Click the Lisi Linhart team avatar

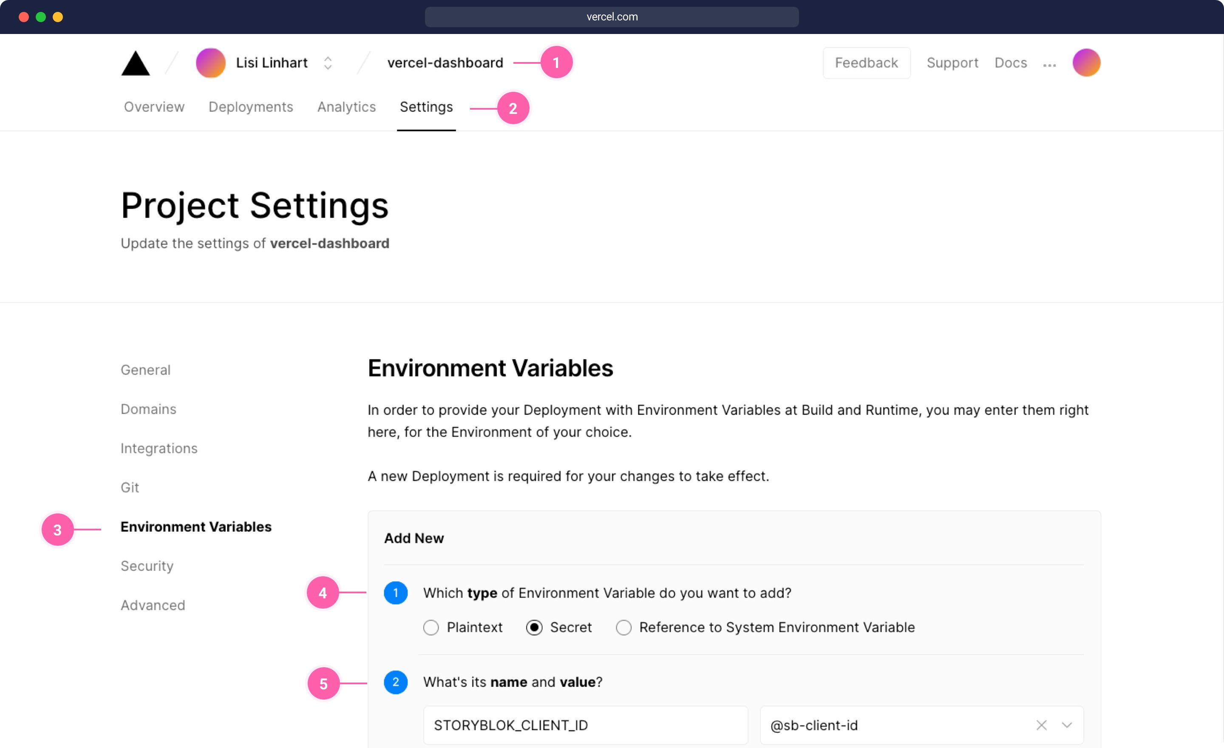(x=211, y=63)
